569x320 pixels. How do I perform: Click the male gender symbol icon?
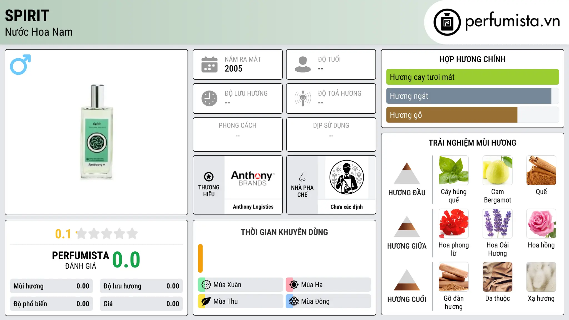click(x=20, y=64)
